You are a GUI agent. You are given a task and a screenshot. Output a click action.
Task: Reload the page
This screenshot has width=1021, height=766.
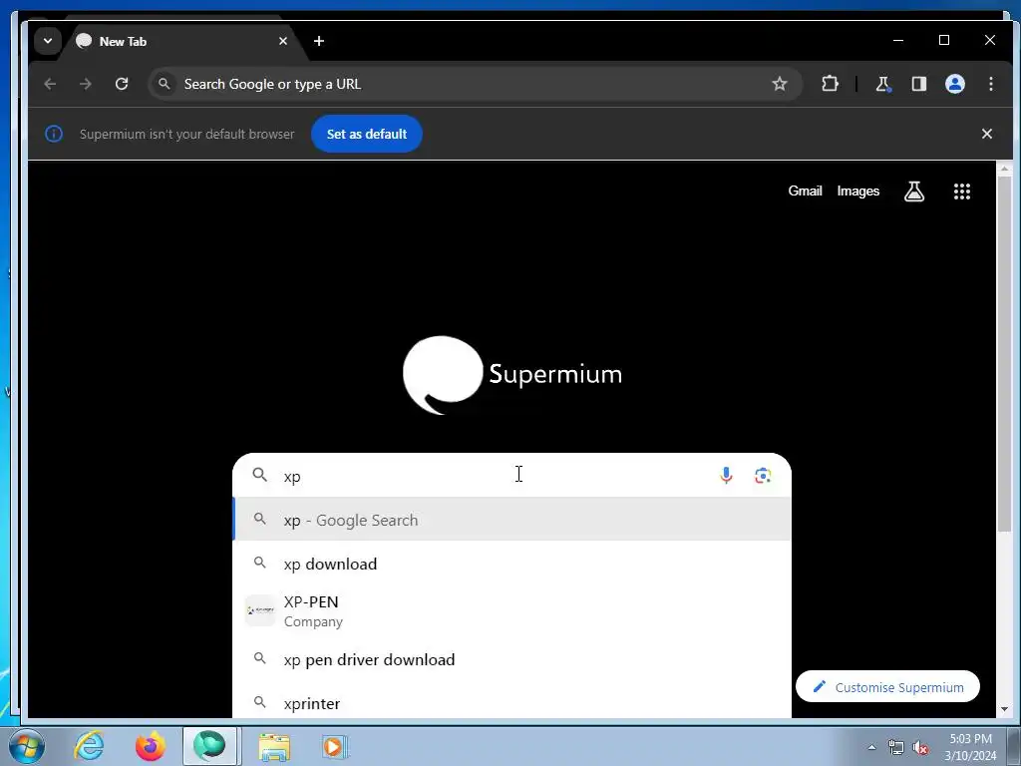click(x=122, y=84)
